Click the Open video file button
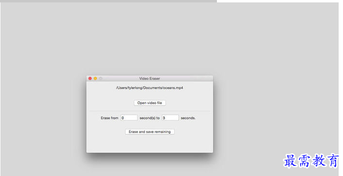The height and width of the screenshot is (176, 343). tap(150, 103)
